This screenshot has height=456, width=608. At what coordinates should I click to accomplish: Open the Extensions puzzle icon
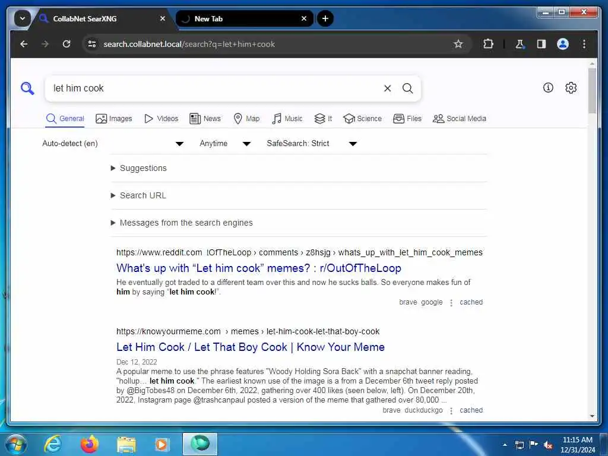(x=488, y=44)
